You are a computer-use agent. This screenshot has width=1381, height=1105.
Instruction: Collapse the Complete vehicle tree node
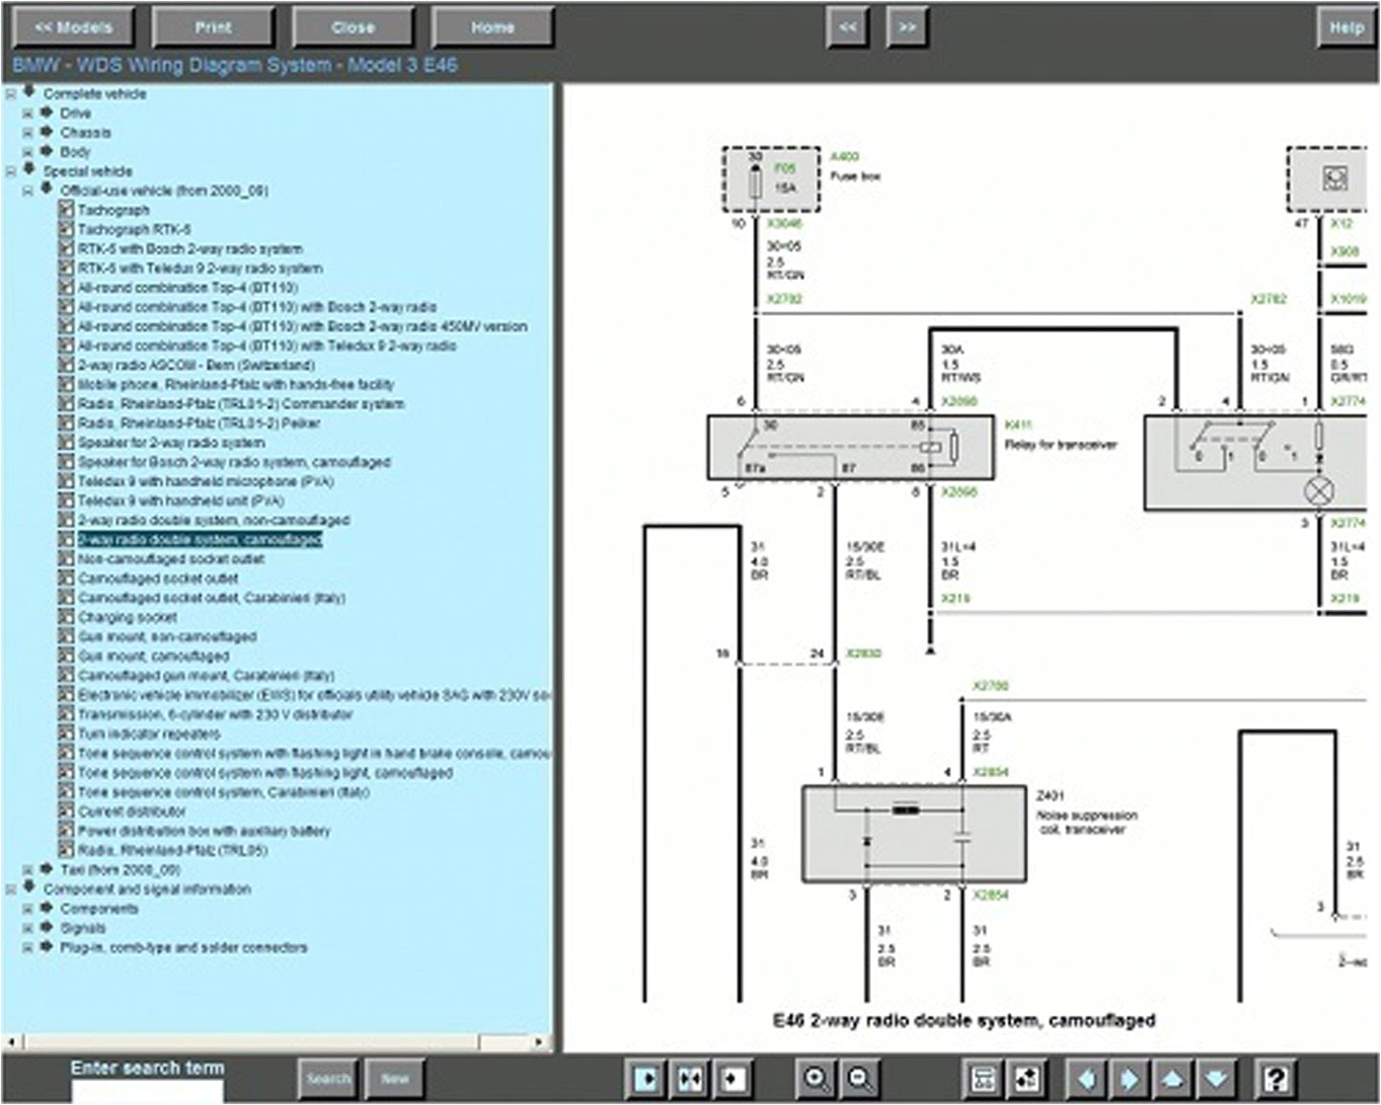(x=9, y=94)
